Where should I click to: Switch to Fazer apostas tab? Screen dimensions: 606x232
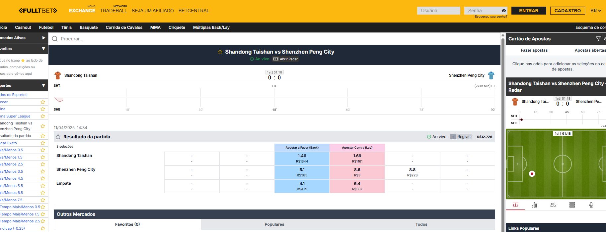tap(534, 50)
